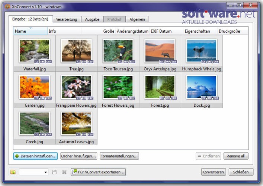Open the preset selection dropdown
This screenshot has width=263, height=186.
34,172
